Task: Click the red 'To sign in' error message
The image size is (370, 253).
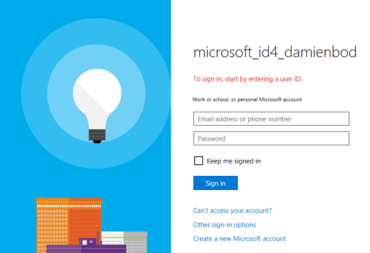Action: coord(247,79)
